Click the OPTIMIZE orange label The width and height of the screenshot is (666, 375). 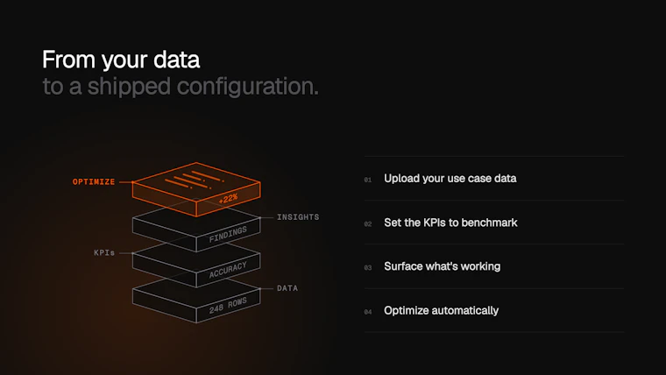point(94,181)
